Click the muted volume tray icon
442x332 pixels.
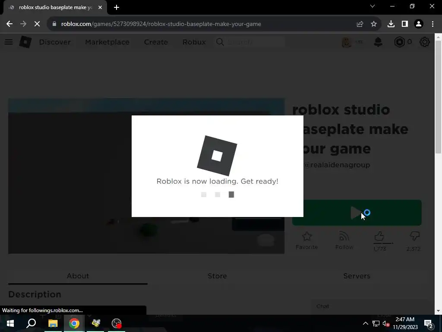(x=386, y=323)
